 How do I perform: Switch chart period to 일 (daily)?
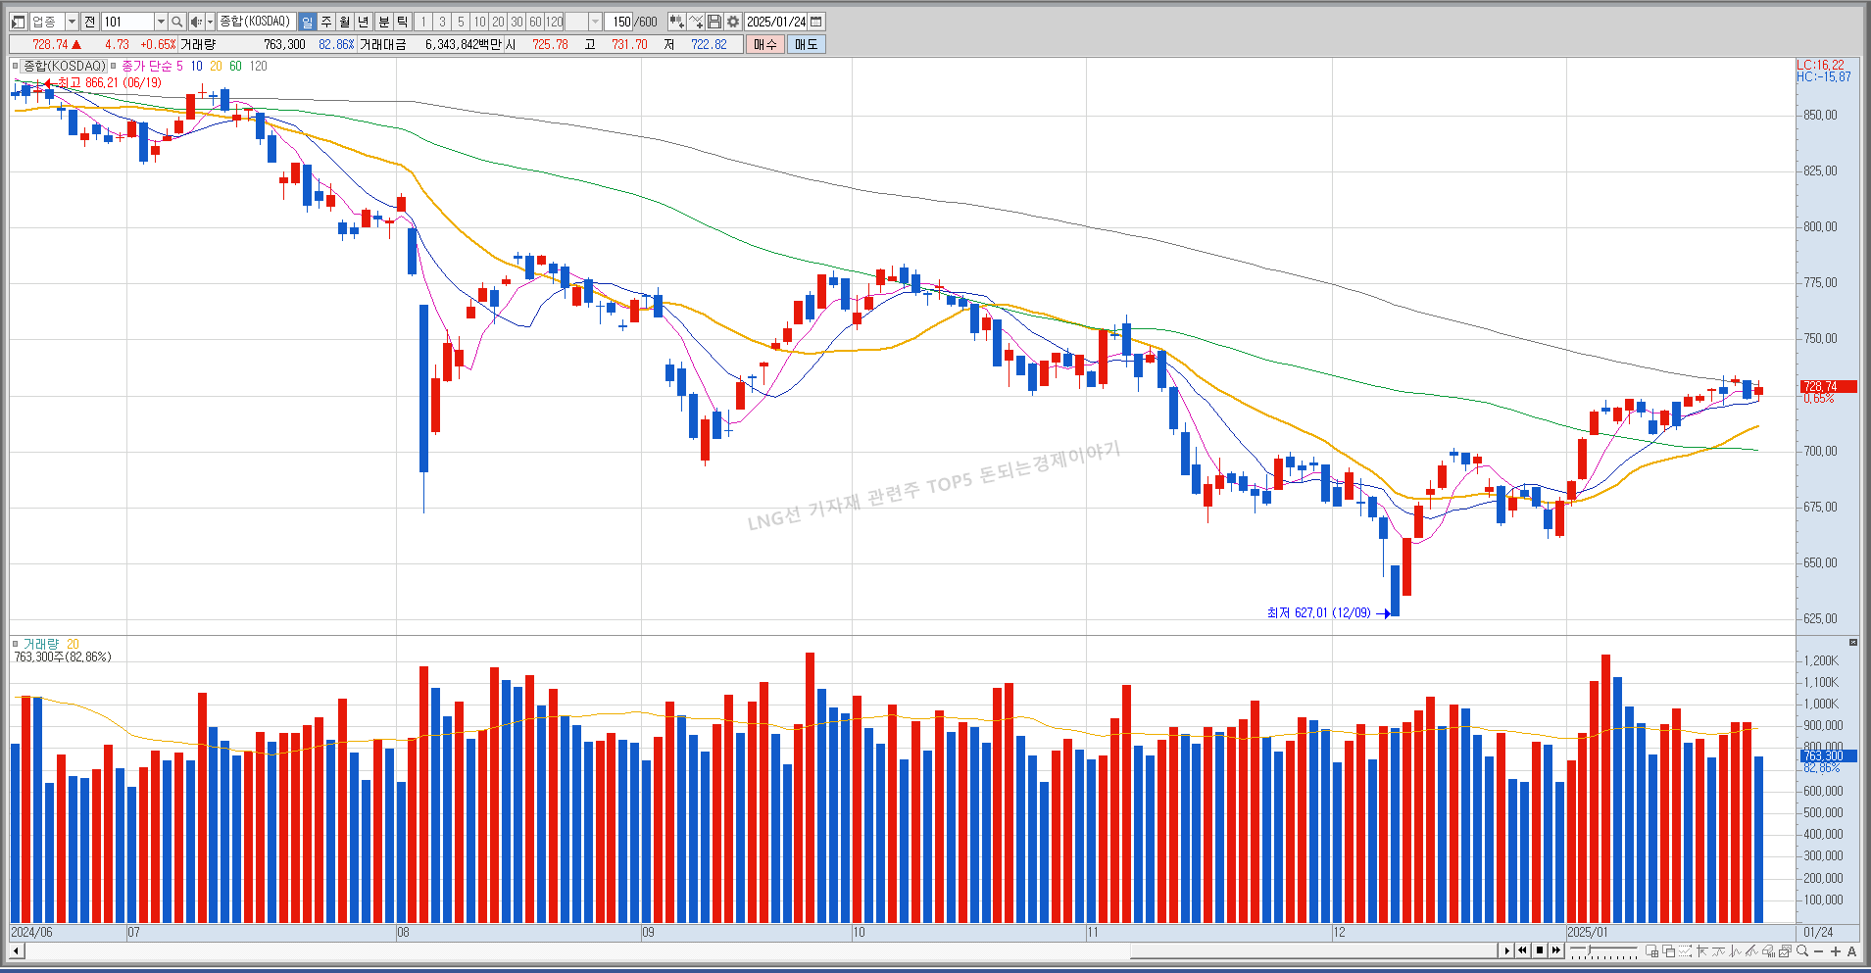pyautogui.click(x=307, y=22)
